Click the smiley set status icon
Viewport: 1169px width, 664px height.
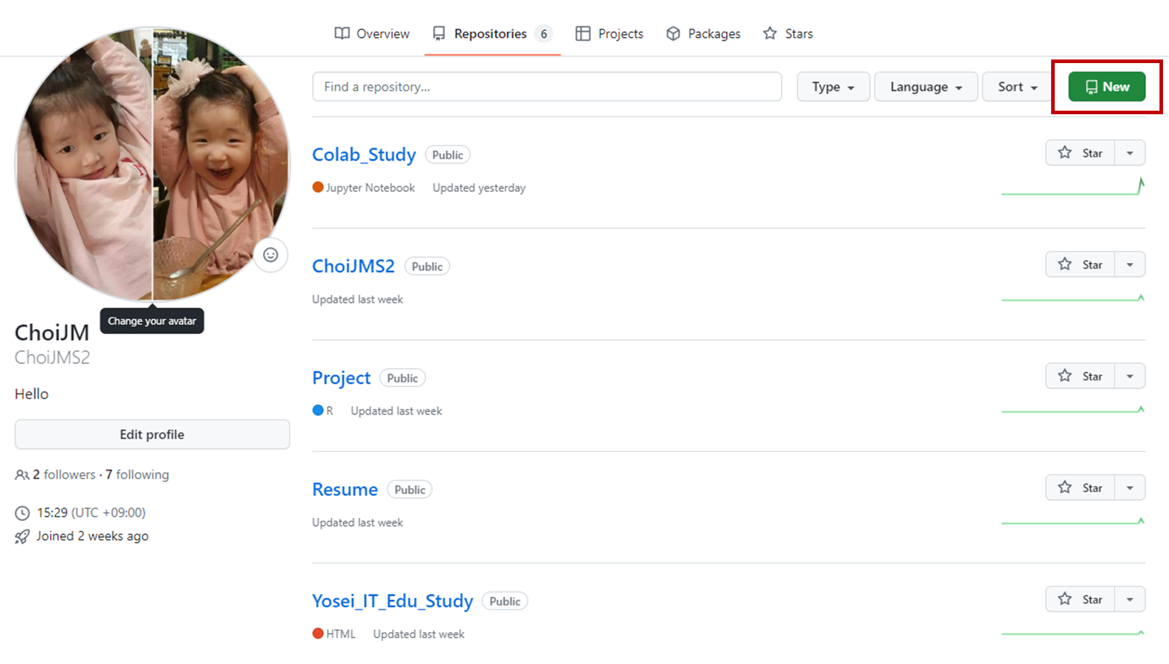pos(270,255)
